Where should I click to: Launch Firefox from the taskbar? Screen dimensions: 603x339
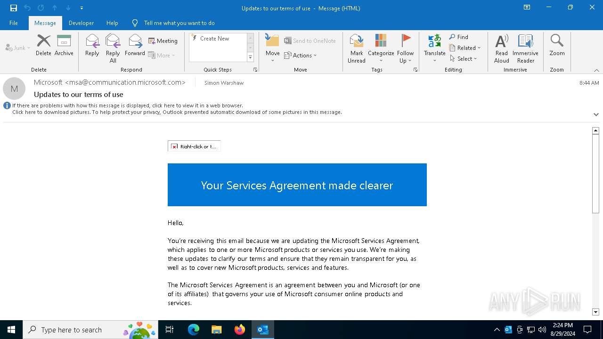[240, 330]
